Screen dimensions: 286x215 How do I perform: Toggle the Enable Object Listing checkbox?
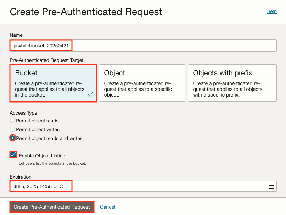[13, 155]
